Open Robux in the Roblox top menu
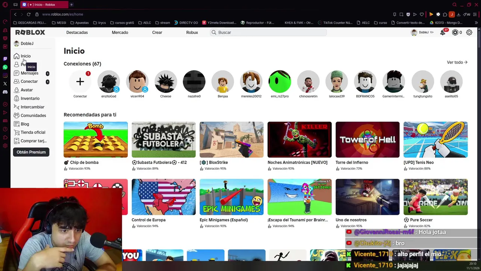 tap(192, 32)
